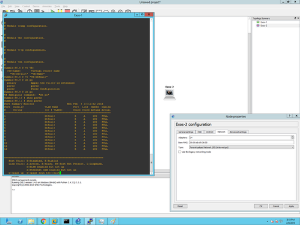Image resolution: width=300 pixels, height=225 pixels.
Task: Open the Tools menu
Action: click(x=57, y=6)
